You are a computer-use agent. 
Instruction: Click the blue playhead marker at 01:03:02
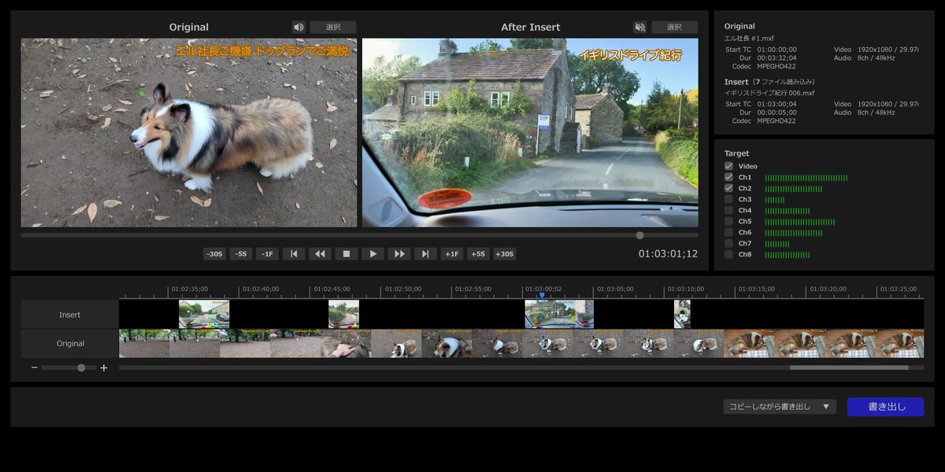click(543, 295)
